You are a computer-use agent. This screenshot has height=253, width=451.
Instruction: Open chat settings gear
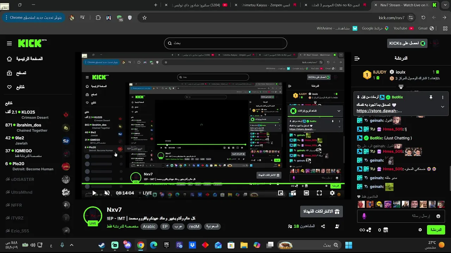420,230
